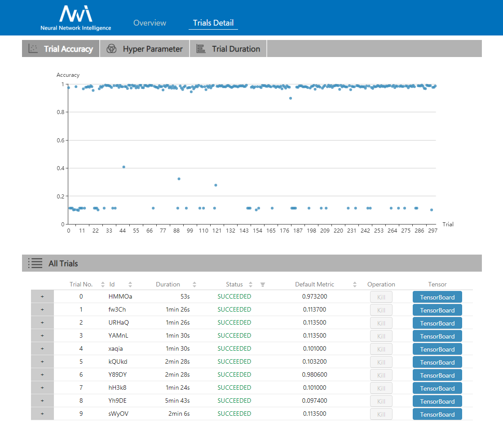Image resolution: width=503 pixels, height=427 pixels.
Task: Switch to the Trial Duration tab
Action: [236, 49]
